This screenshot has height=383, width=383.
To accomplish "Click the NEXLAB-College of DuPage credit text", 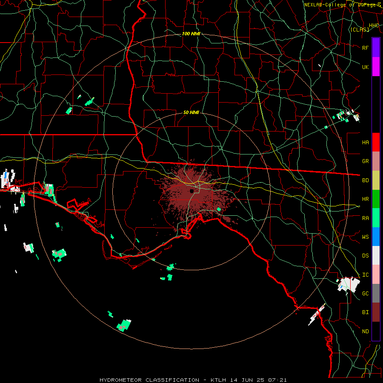I will click(342, 5).
